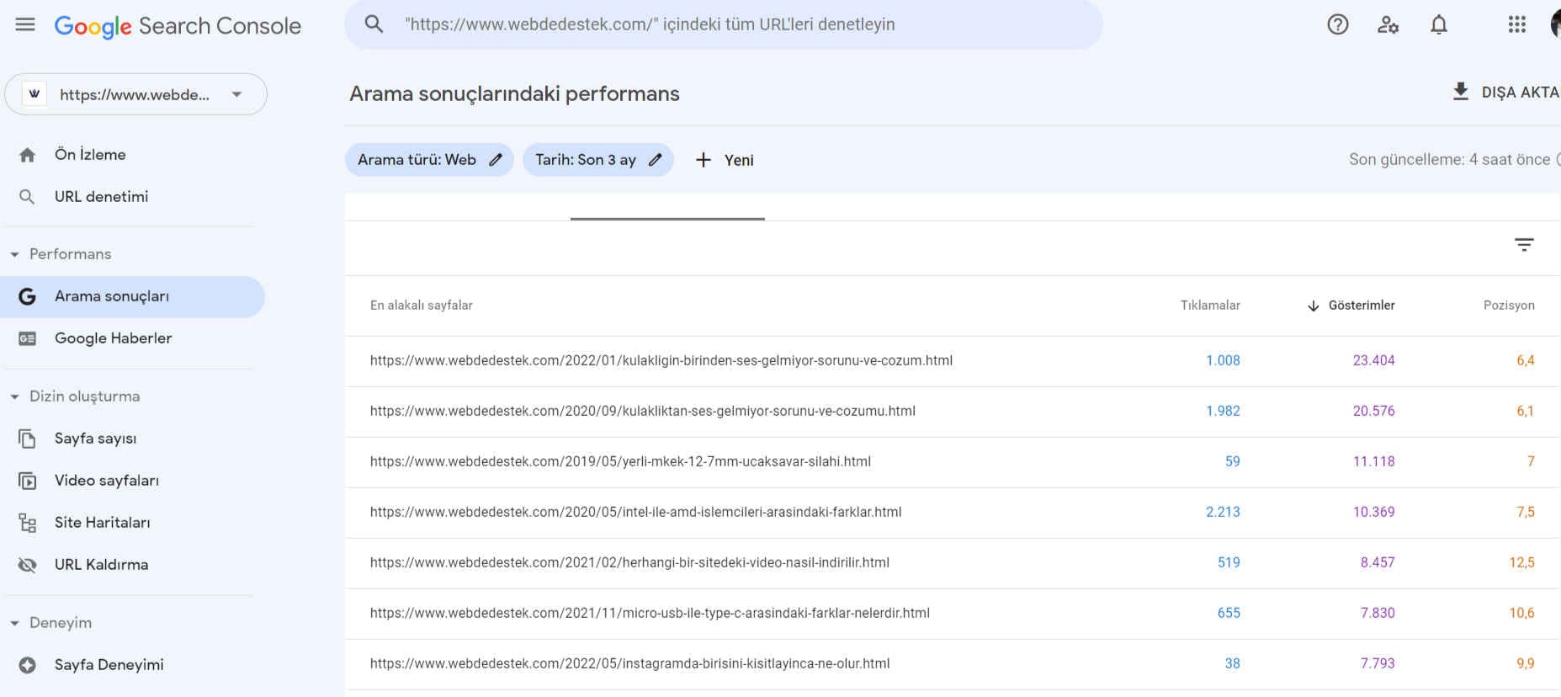
Task: Click the Google G icon for Arama sonuçları
Action: [x=27, y=296]
